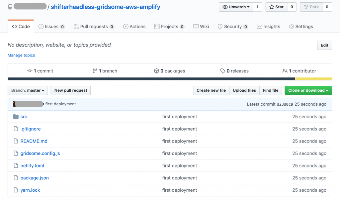Open the package.json file
This screenshot has height=202, width=340.
point(35,178)
